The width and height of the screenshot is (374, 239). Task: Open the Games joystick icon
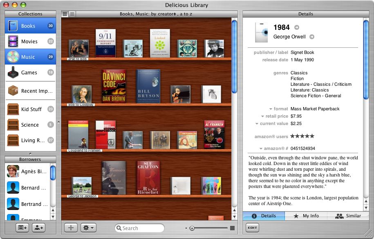(x=13, y=72)
